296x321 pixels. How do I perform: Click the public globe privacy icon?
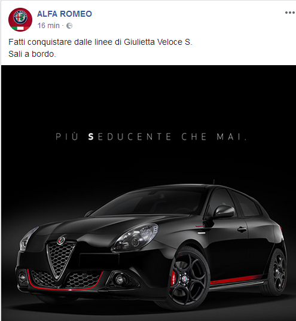point(69,26)
